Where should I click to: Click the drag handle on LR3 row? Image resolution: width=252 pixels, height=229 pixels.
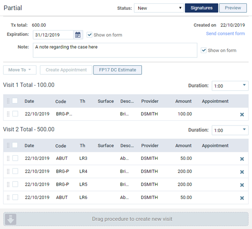click(8, 158)
